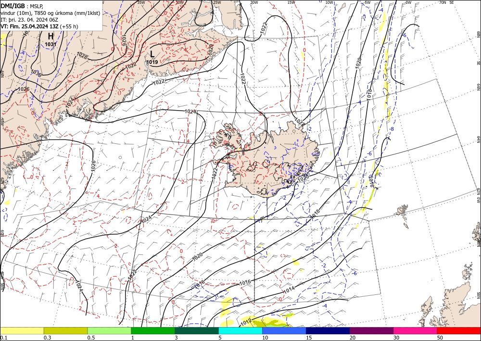Click the 35W longitude label
This screenshot has height=341, width=481.
tap(141, 2)
